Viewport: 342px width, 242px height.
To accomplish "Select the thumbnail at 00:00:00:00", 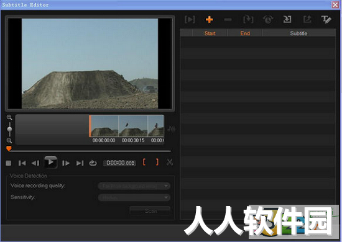I will tap(104, 126).
